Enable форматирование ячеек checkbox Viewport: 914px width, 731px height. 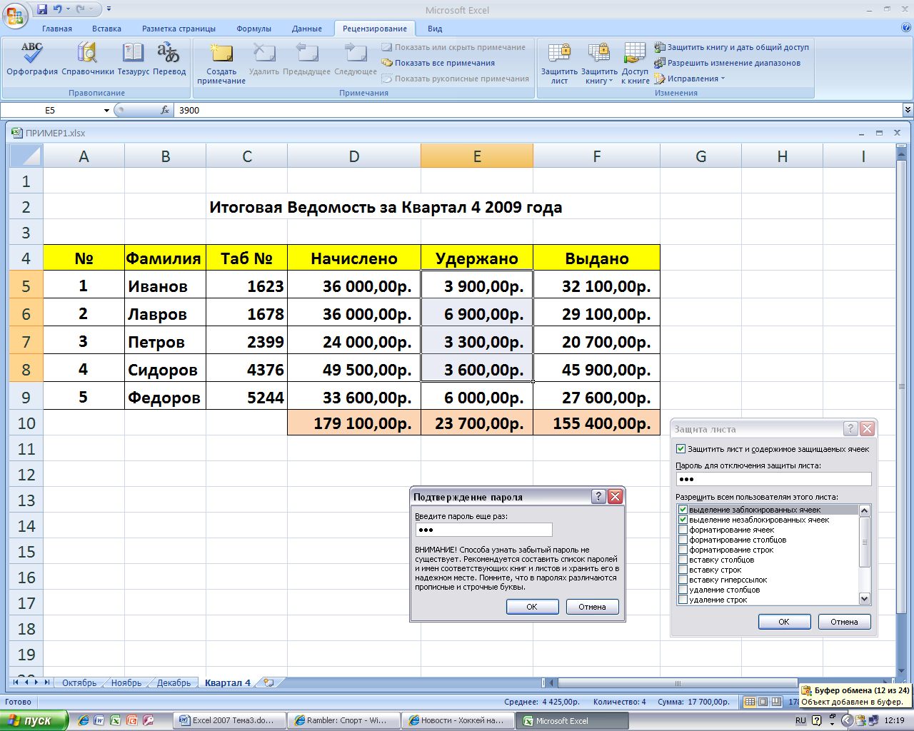point(683,530)
